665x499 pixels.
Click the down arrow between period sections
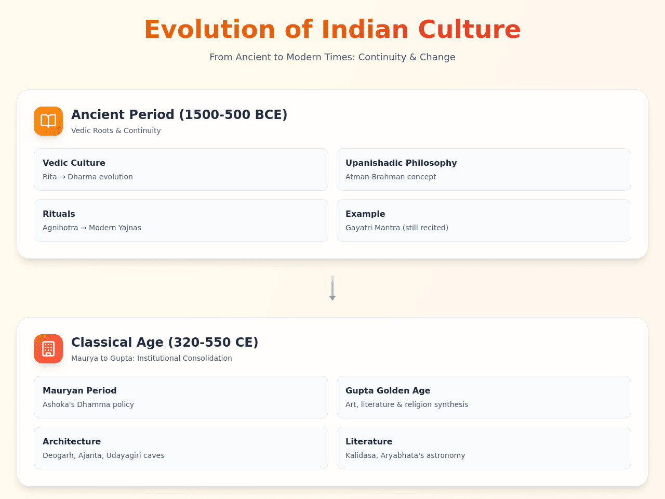point(332,288)
